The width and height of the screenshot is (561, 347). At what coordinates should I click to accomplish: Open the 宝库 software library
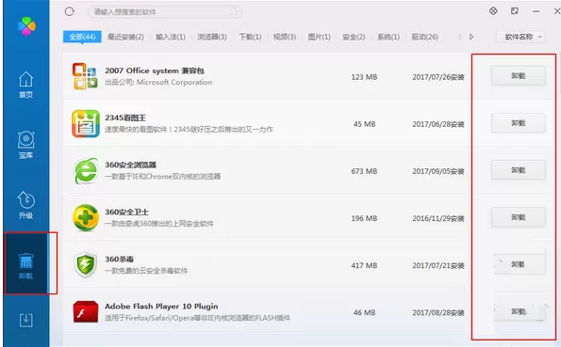(x=25, y=145)
